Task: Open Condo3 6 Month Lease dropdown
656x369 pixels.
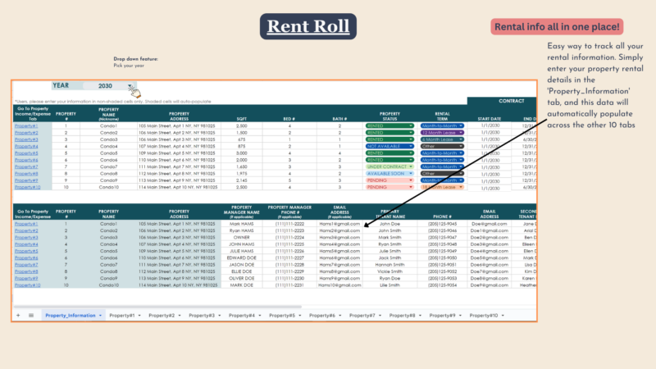Action: pos(461,139)
